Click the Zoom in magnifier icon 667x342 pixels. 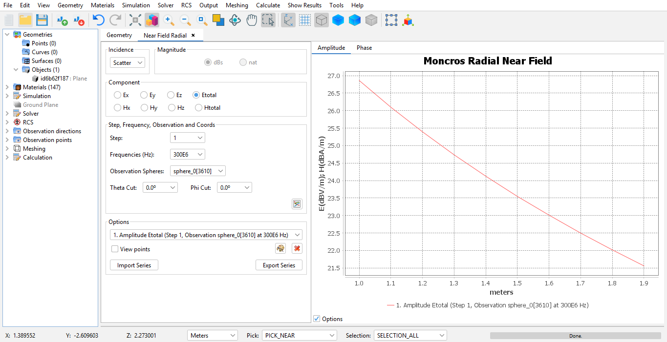(x=169, y=20)
